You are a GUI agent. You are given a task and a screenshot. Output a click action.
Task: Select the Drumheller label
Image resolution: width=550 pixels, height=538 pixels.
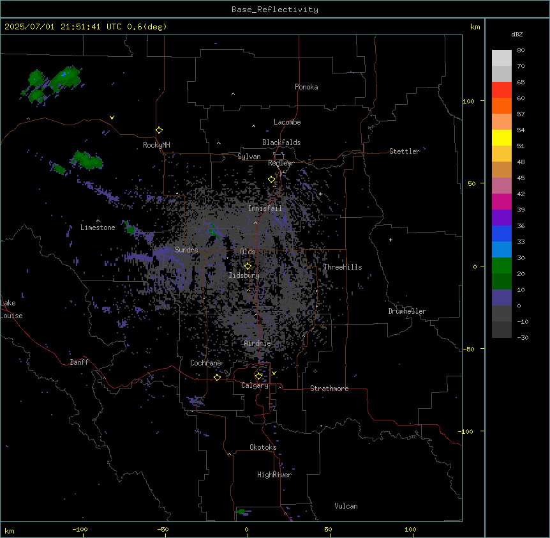pos(407,311)
